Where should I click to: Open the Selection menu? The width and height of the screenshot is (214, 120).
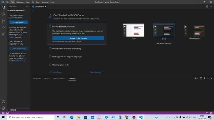[x=20, y=2]
